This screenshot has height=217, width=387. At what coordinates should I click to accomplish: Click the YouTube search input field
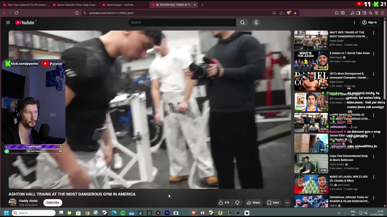[x=182, y=22]
